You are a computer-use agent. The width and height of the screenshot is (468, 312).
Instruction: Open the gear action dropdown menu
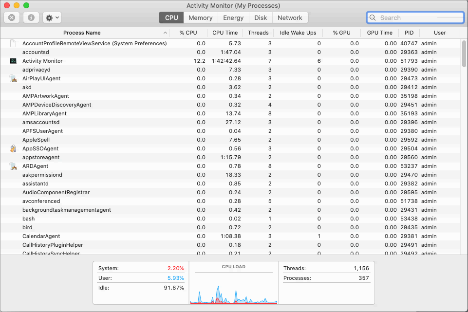[x=52, y=18]
